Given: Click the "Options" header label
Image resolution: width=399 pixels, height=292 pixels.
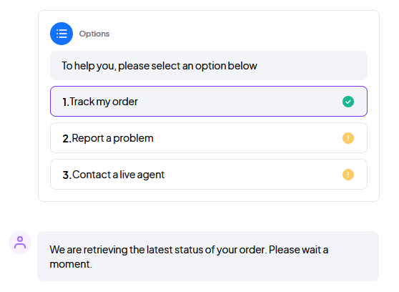Looking at the screenshot, I should coord(94,34).
